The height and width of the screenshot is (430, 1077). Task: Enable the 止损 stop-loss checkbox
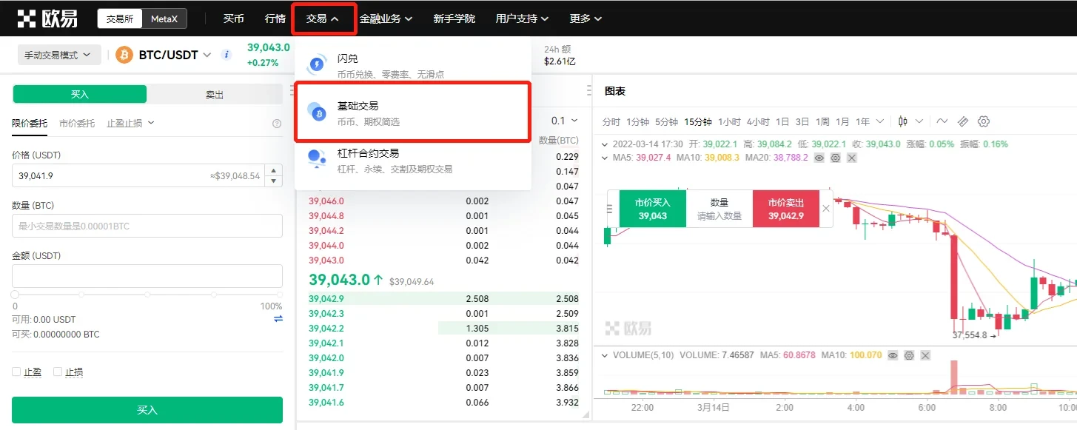click(x=58, y=372)
